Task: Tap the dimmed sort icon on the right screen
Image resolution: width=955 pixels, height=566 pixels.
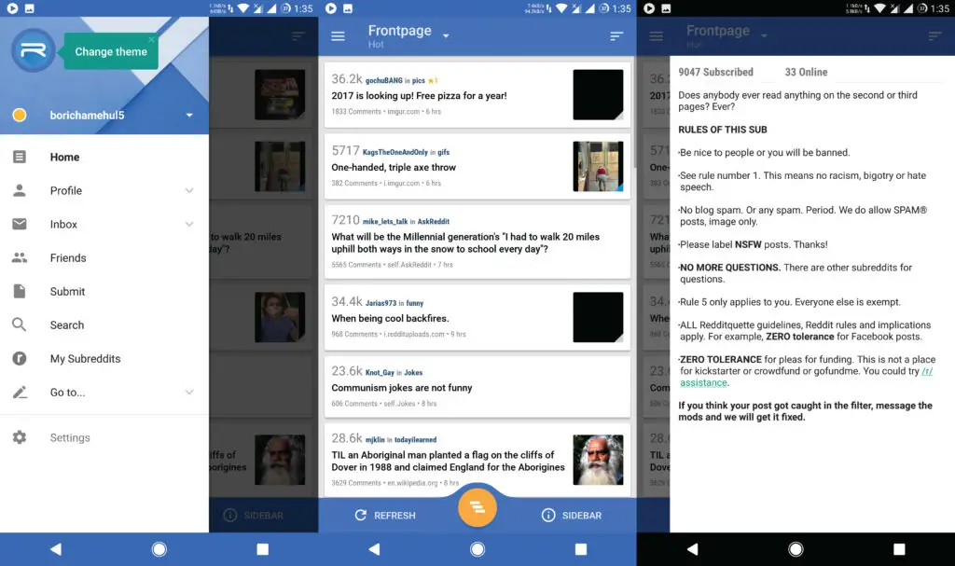Action: tap(934, 36)
